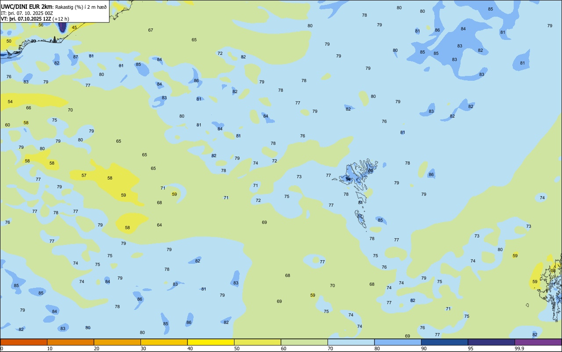Click the 94 humidity value on Faroe Islands
Screen dimensions: 562x352
(348, 179)
